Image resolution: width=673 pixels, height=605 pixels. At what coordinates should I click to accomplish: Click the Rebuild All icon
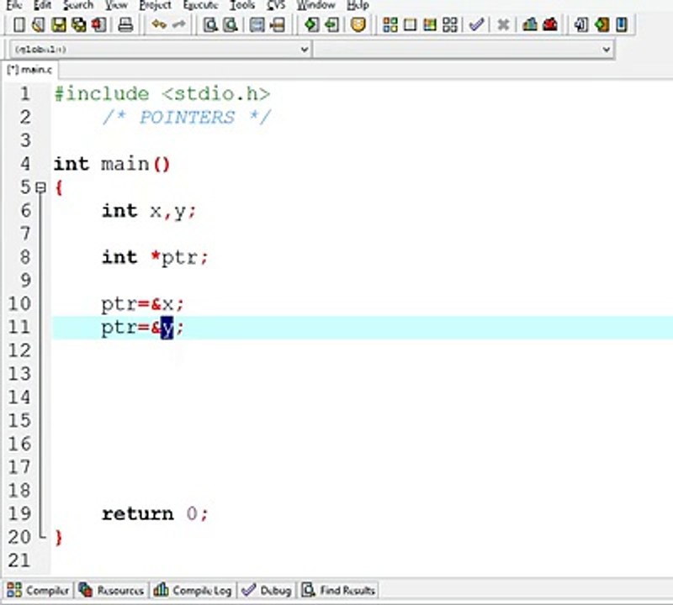450,24
